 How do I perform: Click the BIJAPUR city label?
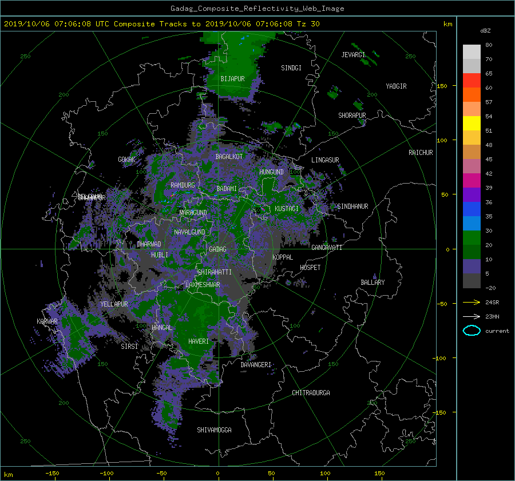click(x=232, y=79)
